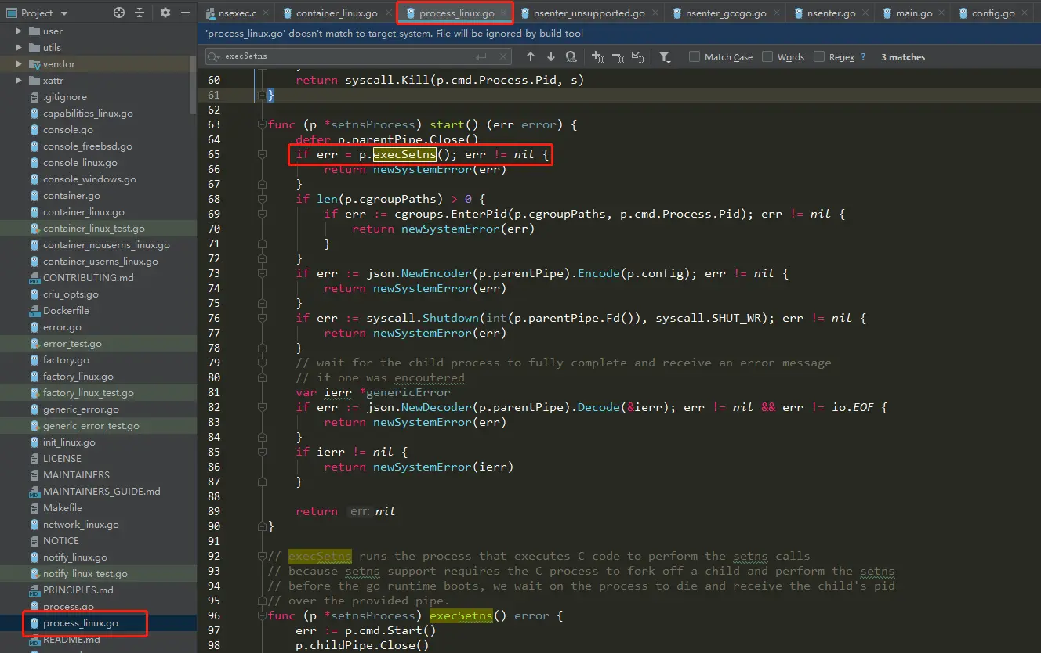Open the Project panel settings gear
The height and width of the screenshot is (653, 1041).
point(165,13)
